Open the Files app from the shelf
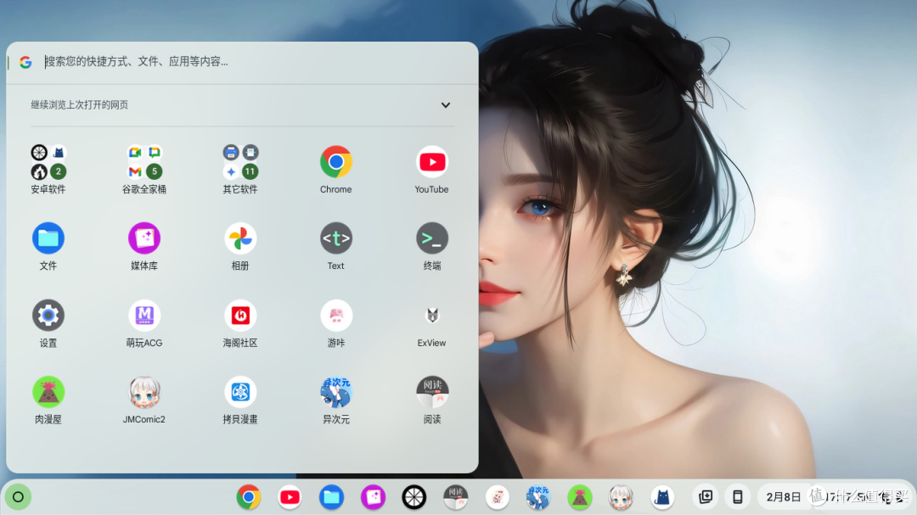Screen dimensions: 917x515 click(332, 497)
